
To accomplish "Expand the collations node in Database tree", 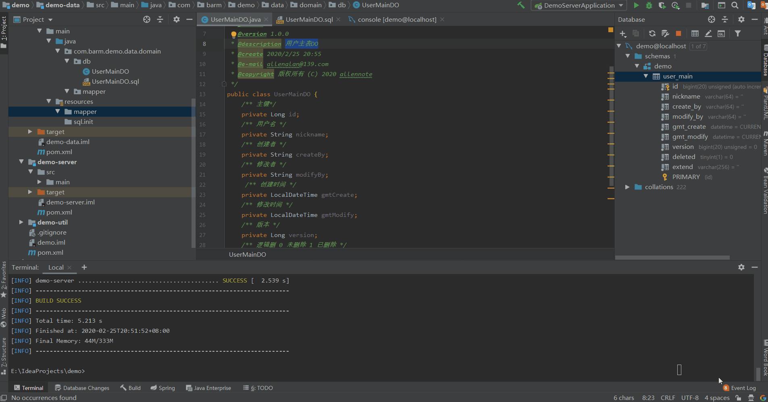I will 627,187.
